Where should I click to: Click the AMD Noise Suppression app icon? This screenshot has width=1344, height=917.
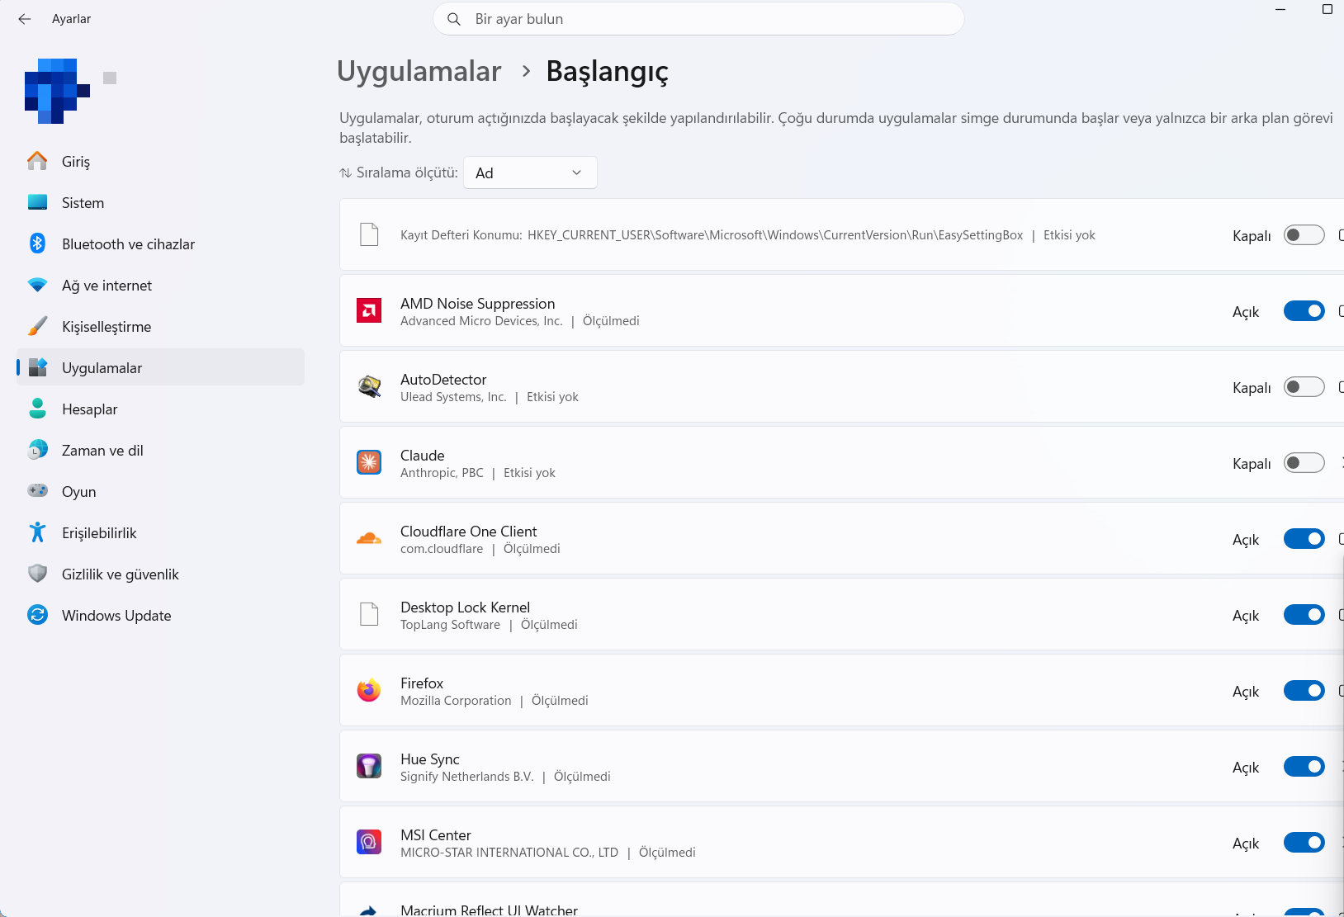[x=369, y=310]
